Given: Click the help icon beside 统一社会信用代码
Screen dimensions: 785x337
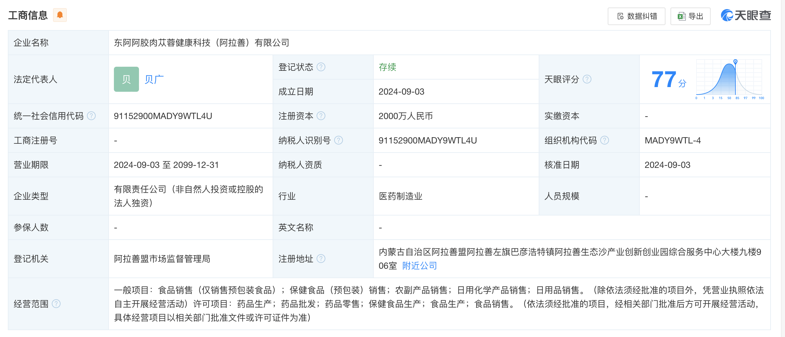Looking at the screenshot, I should coord(91,116).
